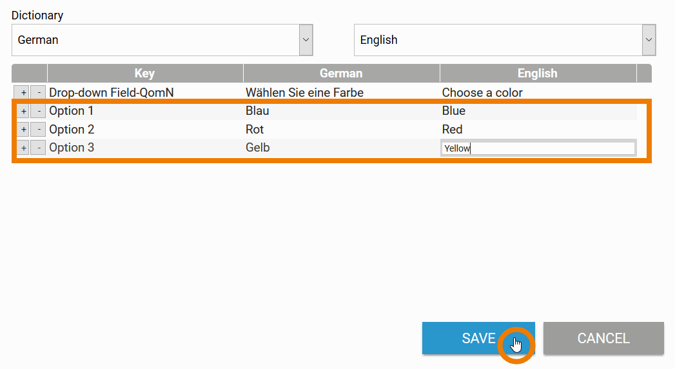
Task: Select the Key column header
Action: (144, 74)
